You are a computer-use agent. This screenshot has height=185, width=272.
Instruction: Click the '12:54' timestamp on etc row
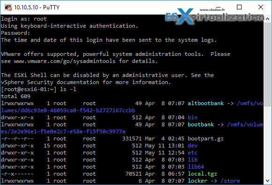pyautogui.click(x=176, y=153)
